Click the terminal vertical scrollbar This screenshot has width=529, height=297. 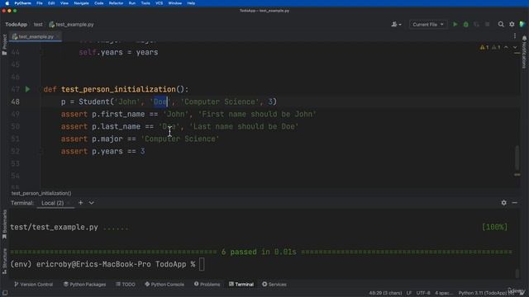(x=517, y=273)
